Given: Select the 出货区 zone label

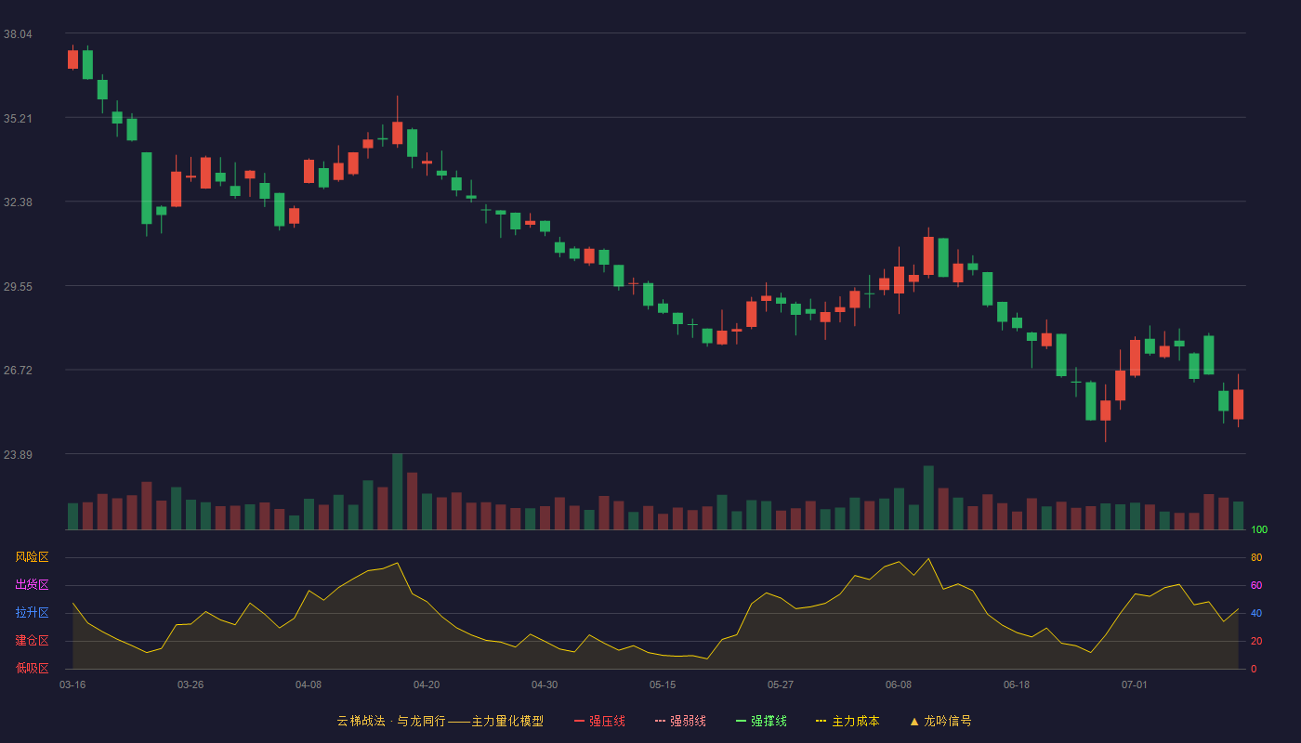Looking at the screenshot, I should click(32, 585).
